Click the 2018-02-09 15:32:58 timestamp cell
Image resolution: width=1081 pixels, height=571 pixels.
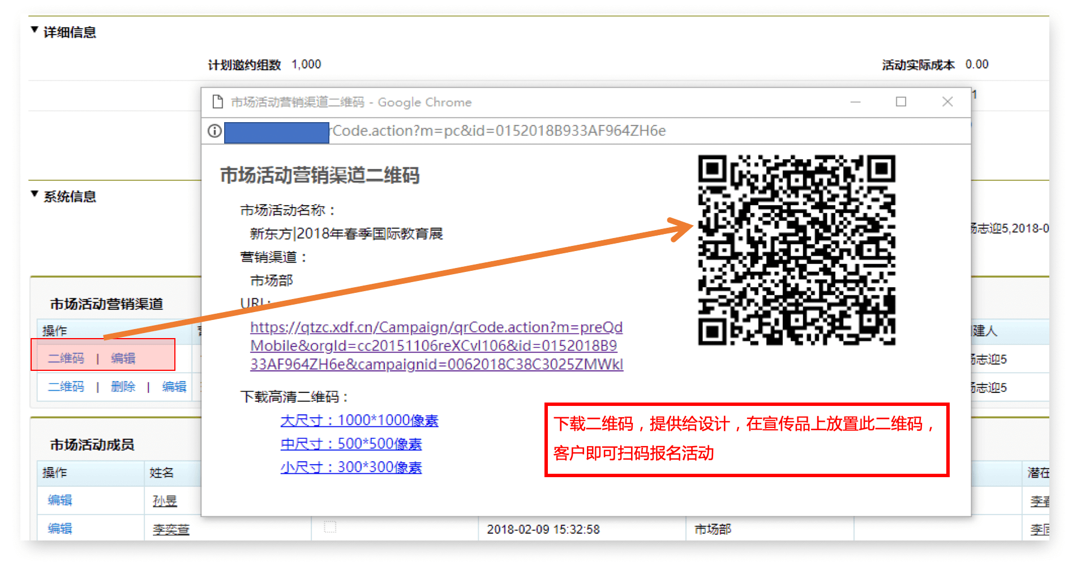pos(543,530)
